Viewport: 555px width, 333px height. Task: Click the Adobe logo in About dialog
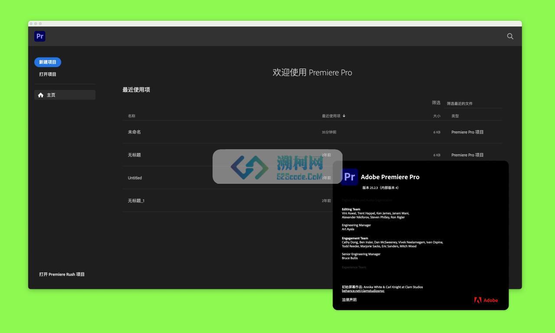point(486,300)
